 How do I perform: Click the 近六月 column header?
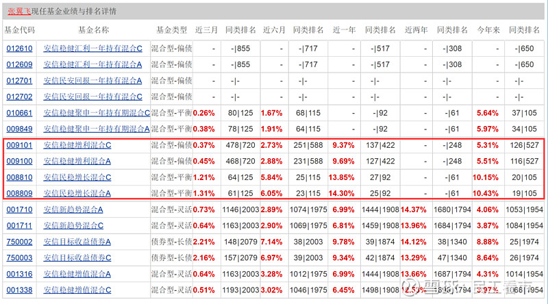(274, 30)
